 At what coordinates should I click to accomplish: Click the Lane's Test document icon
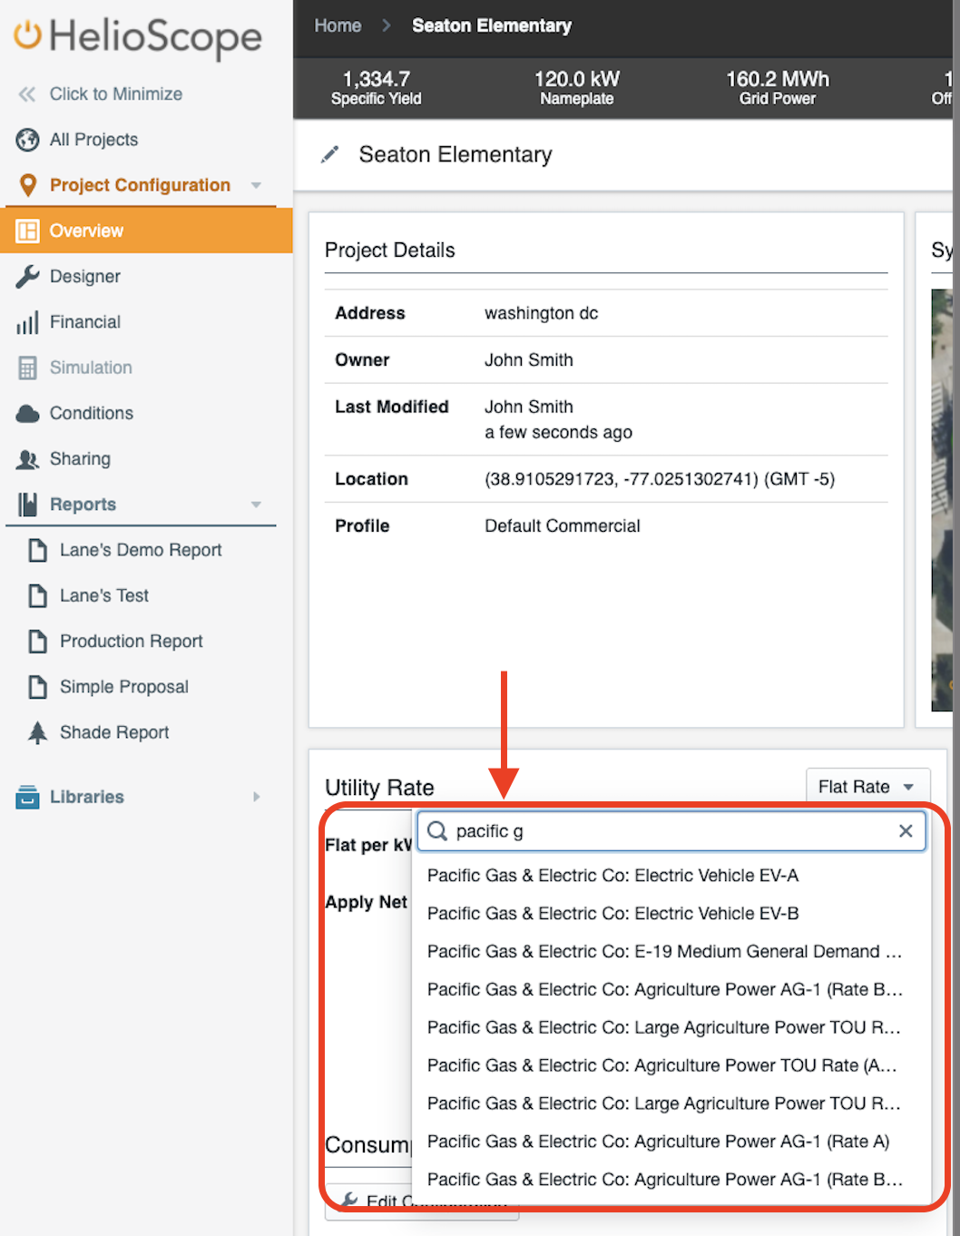click(37, 595)
